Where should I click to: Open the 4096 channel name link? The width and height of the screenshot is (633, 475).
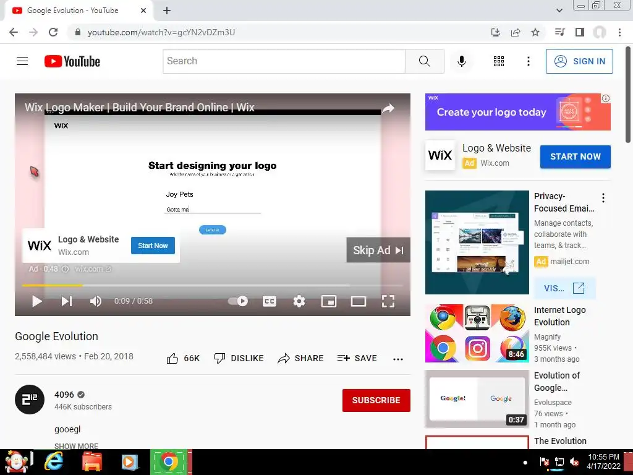(x=64, y=395)
